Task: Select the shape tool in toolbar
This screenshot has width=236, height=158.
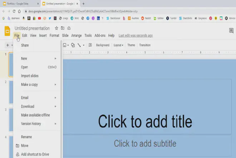Action: point(73,45)
